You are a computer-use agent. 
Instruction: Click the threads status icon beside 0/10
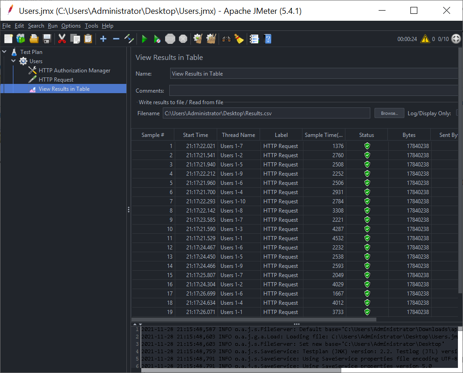(456, 39)
